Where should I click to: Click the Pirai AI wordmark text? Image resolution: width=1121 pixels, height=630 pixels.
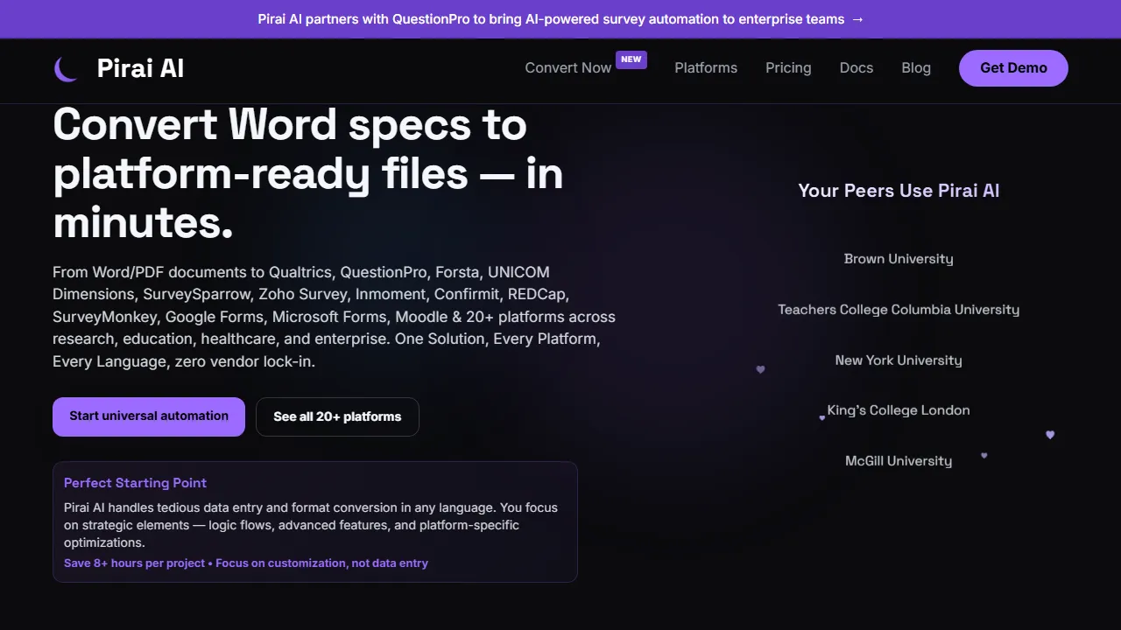coord(140,68)
